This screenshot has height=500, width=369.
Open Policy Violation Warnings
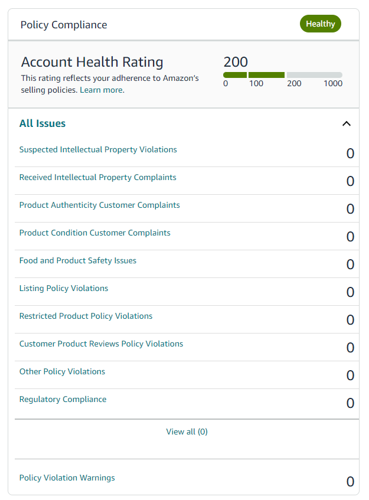point(67,478)
